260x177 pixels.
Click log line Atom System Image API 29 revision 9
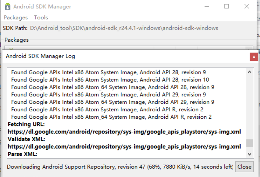(108, 95)
